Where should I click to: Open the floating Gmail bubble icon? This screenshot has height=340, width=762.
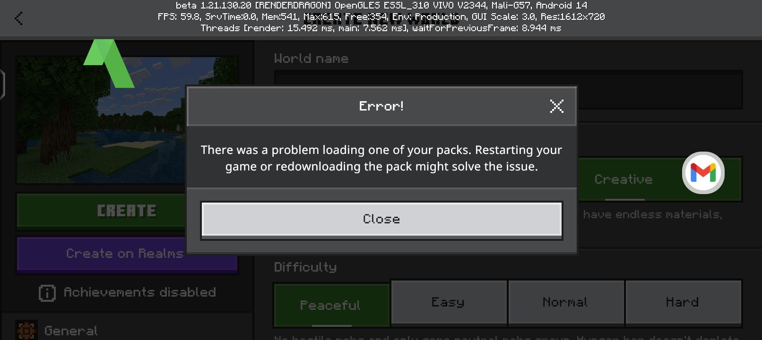(x=703, y=173)
